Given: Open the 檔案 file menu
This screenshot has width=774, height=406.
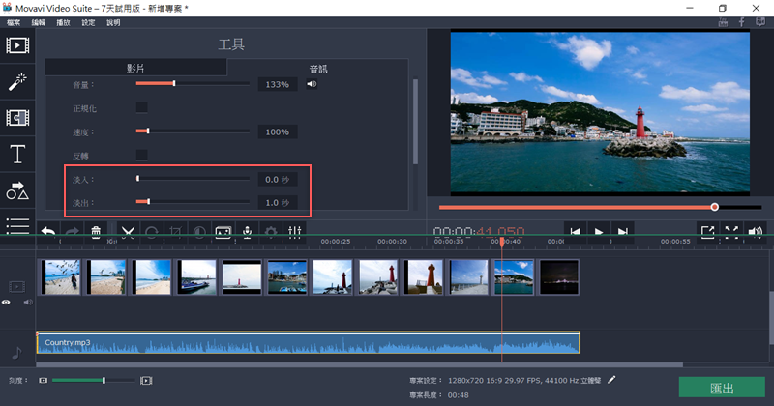Looking at the screenshot, I should click(x=14, y=21).
